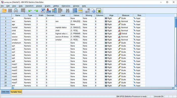
Task: Click the grayed Run descriptive statistics icon
Action: click(x=60, y=11)
